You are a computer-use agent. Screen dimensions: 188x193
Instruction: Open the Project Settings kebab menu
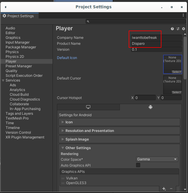[x=183, y=15]
